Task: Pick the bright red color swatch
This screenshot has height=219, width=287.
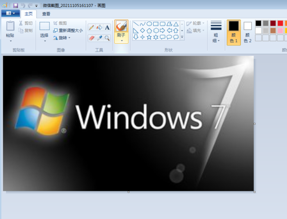Action: coord(280,23)
